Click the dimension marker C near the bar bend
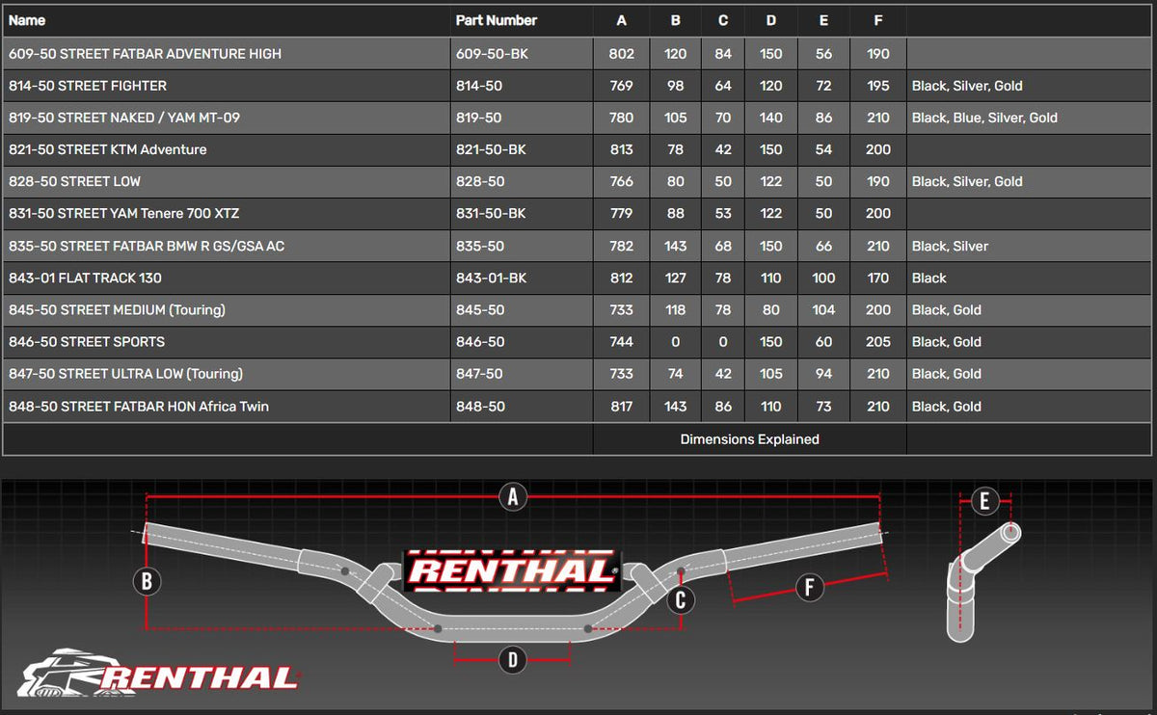Screen dimensions: 1157x715 click(x=682, y=599)
